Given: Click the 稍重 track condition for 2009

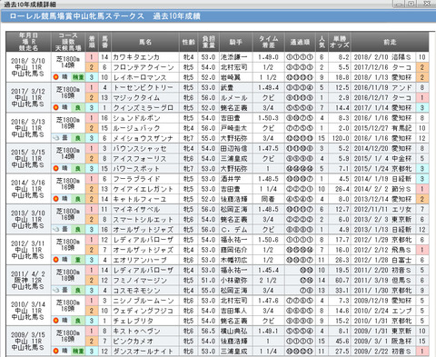Looking at the screenshot, I should point(78,352).
